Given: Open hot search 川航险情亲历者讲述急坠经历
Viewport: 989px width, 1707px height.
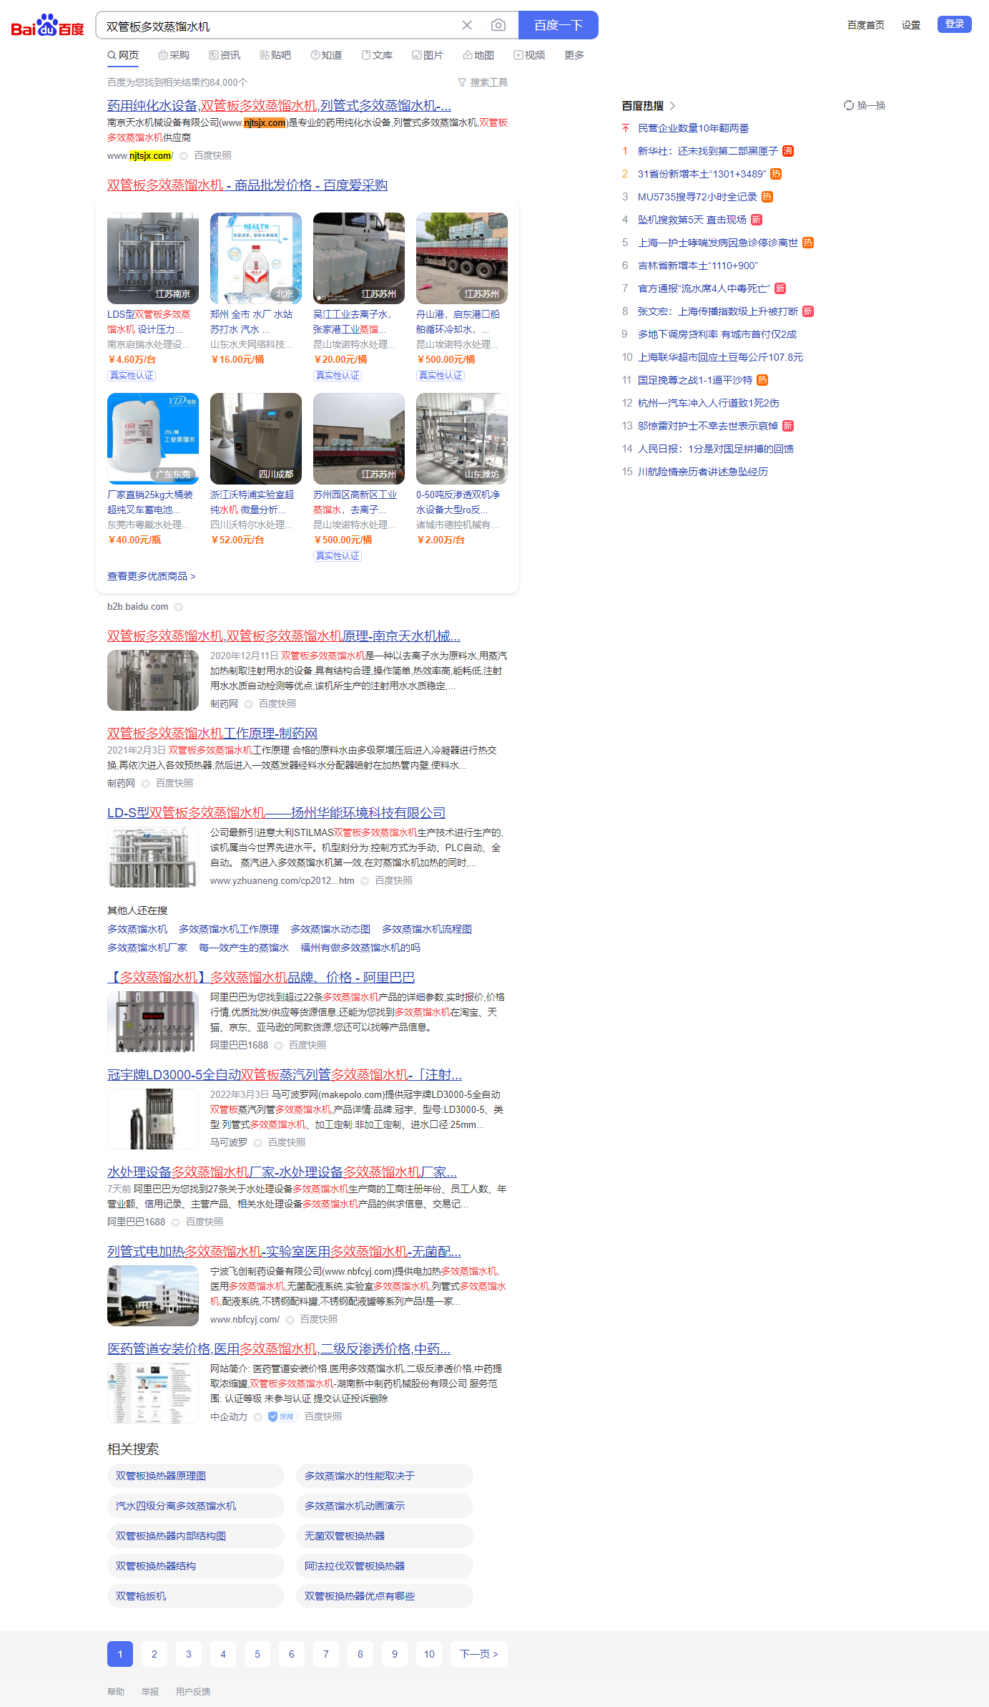Looking at the screenshot, I should point(703,472).
